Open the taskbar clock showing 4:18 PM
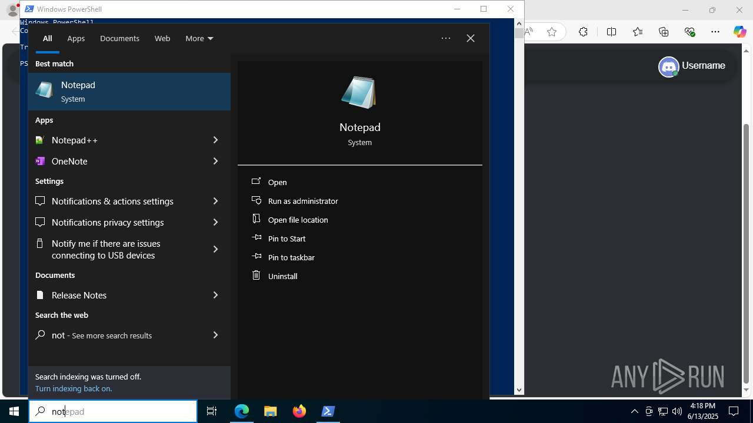 pos(703,411)
